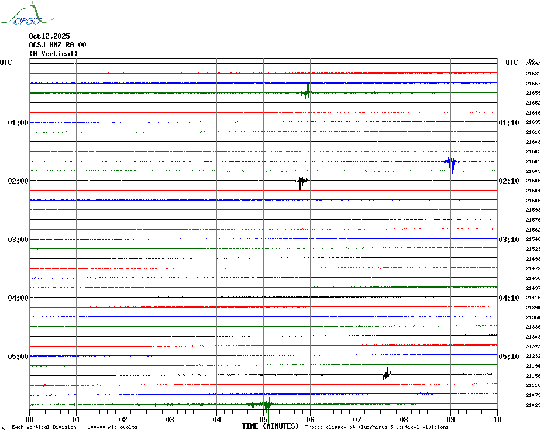Click the green seismic burst near minute 6
The width and height of the screenshot is (544, 435).
[307, 92]
